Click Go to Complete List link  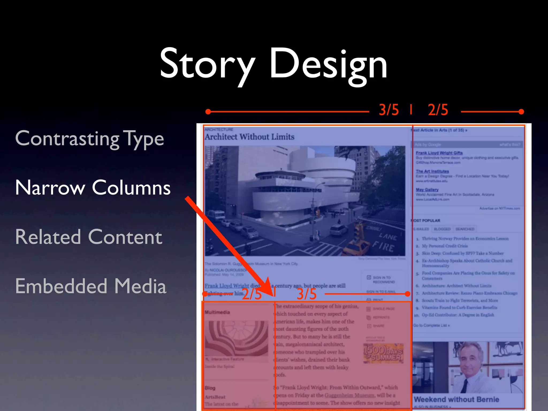[x=431, y=325]
